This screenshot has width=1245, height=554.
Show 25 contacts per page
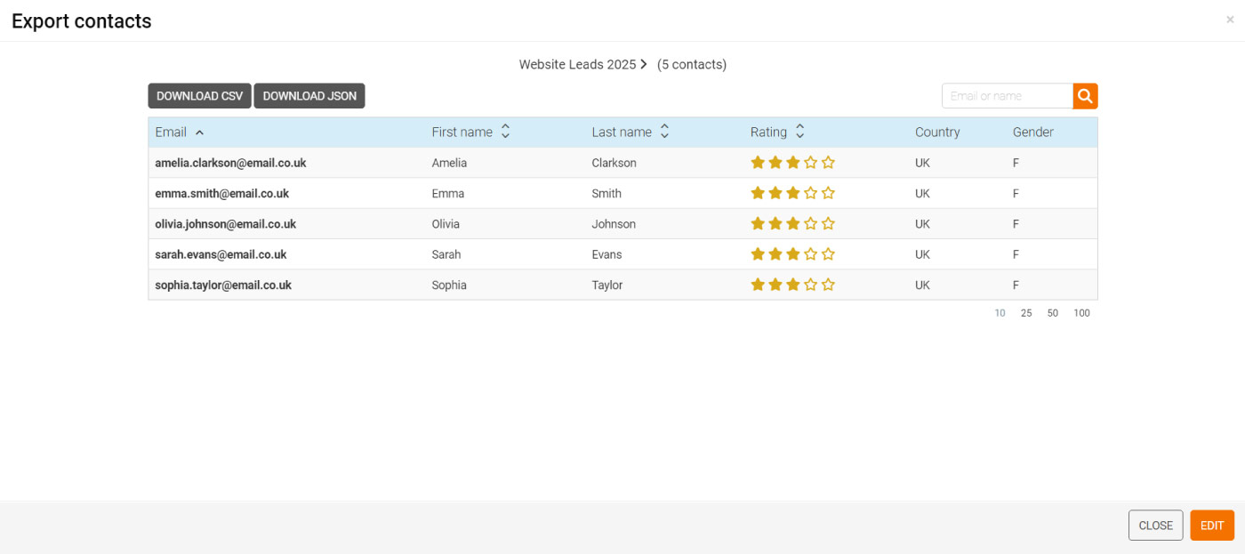tap(1026, 313)
